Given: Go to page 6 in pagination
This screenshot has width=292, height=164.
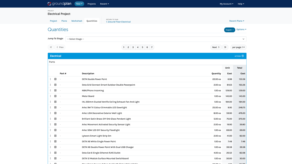Looking at the screenshot, I should (147, 47).
